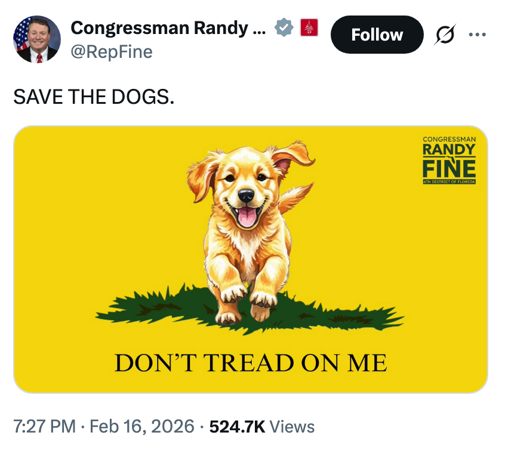Click the RANDY FINE logo in image

point(449,159)
